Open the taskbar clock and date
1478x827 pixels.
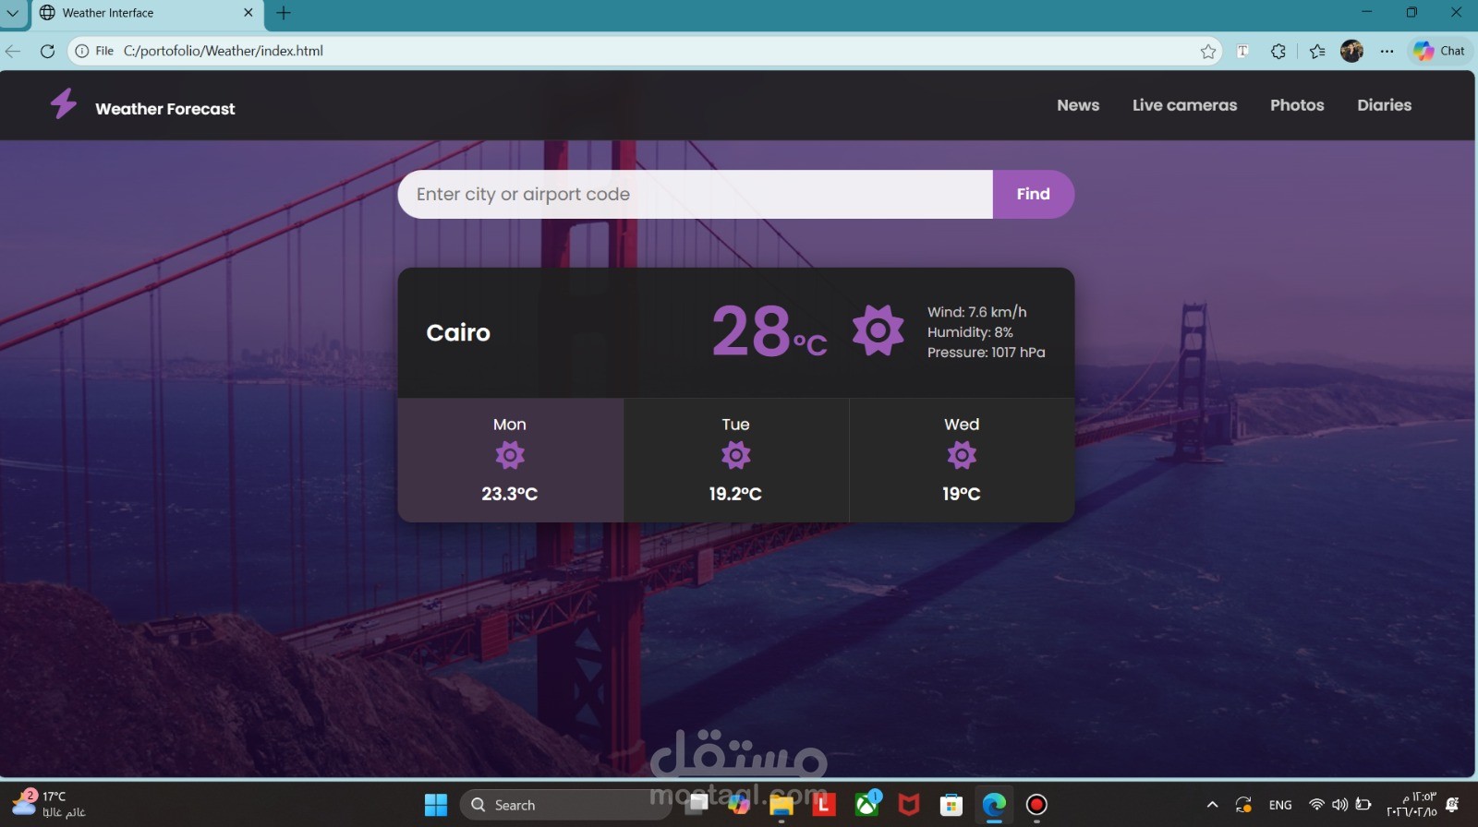1411,805
